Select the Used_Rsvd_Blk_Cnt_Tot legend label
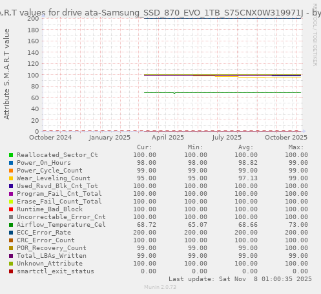The width and height of the screenshot is (321, 294). [x=57, y=186]
